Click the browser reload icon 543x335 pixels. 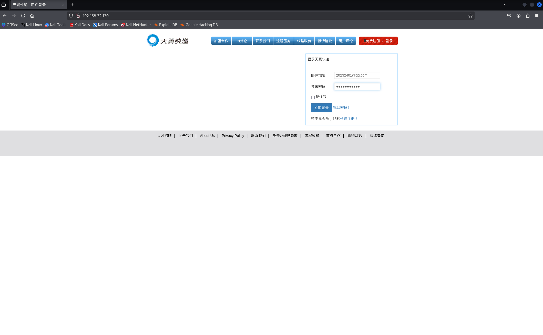(23, 16)
